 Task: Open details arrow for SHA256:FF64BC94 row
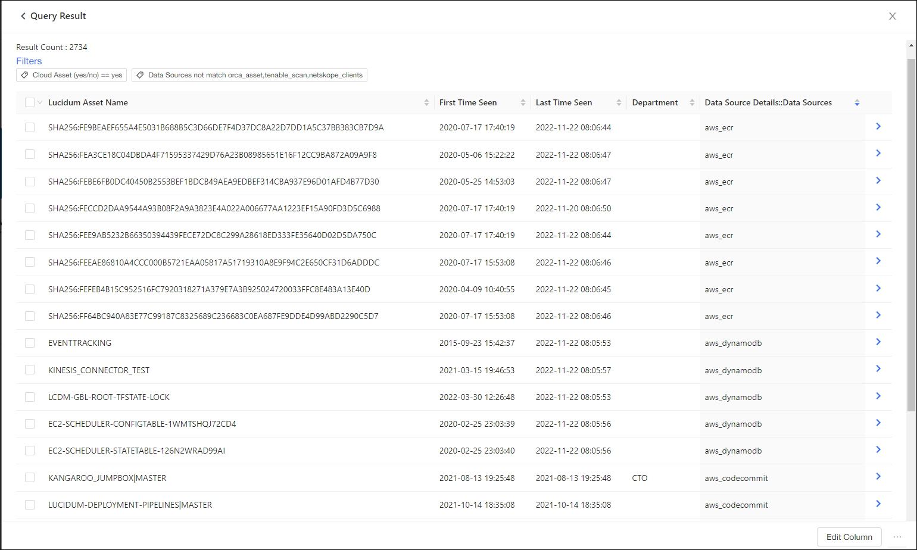tap(878, 315)
